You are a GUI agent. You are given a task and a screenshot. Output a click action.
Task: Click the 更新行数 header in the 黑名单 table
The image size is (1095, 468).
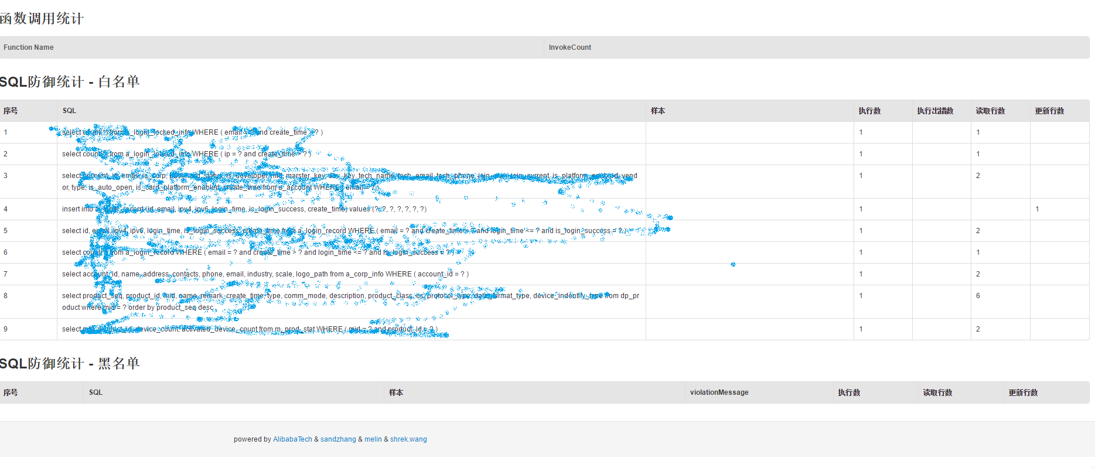(x=1023, y=392)
